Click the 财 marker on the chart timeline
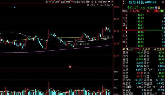Image resolution: width=165 pixels, height=95 pixels. [70, 67]
